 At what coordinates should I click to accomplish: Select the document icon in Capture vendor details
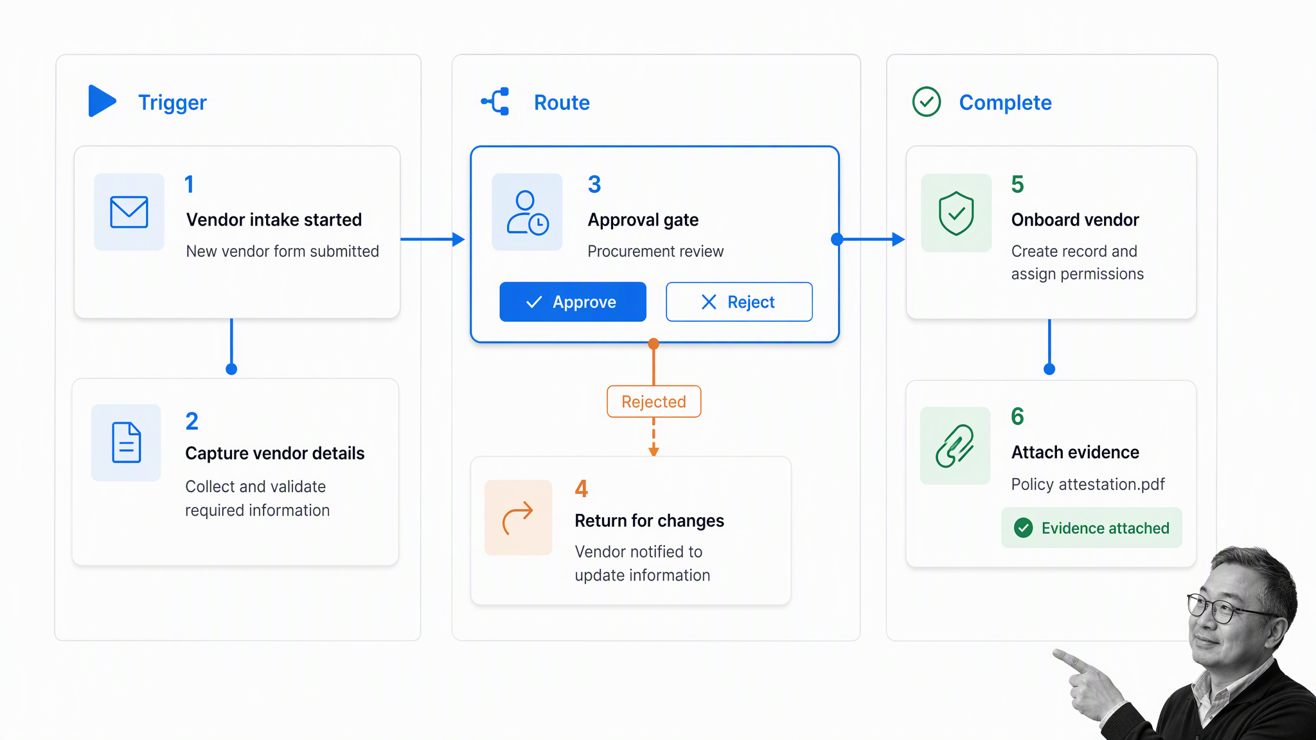(x=126, y=443)
